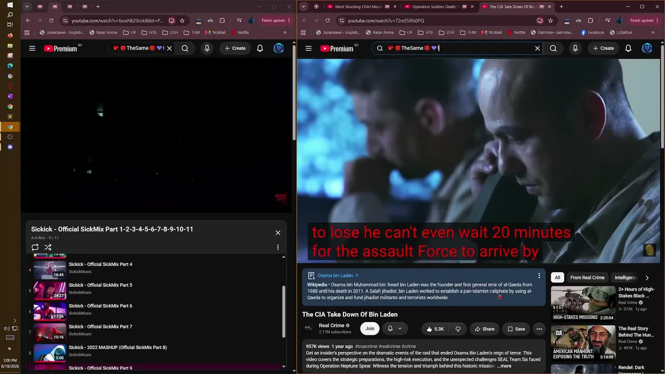
Task: Start voice search in right YouTube window
Action: point(575,48)
